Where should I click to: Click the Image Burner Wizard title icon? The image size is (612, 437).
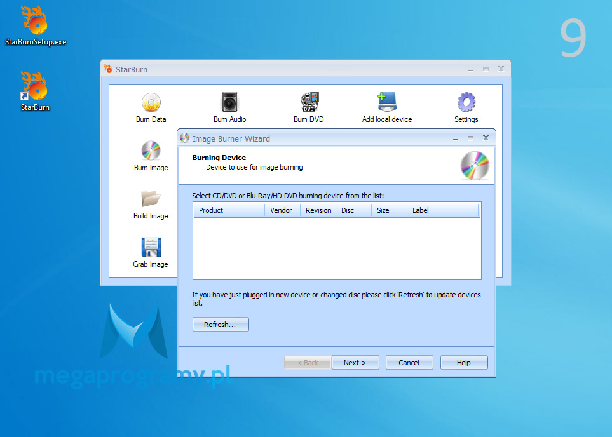(184, 138)
